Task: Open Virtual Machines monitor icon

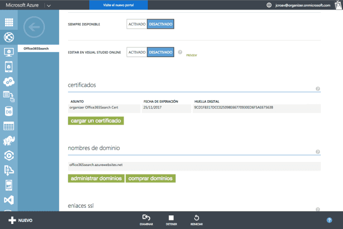Action: pos(9,52)
